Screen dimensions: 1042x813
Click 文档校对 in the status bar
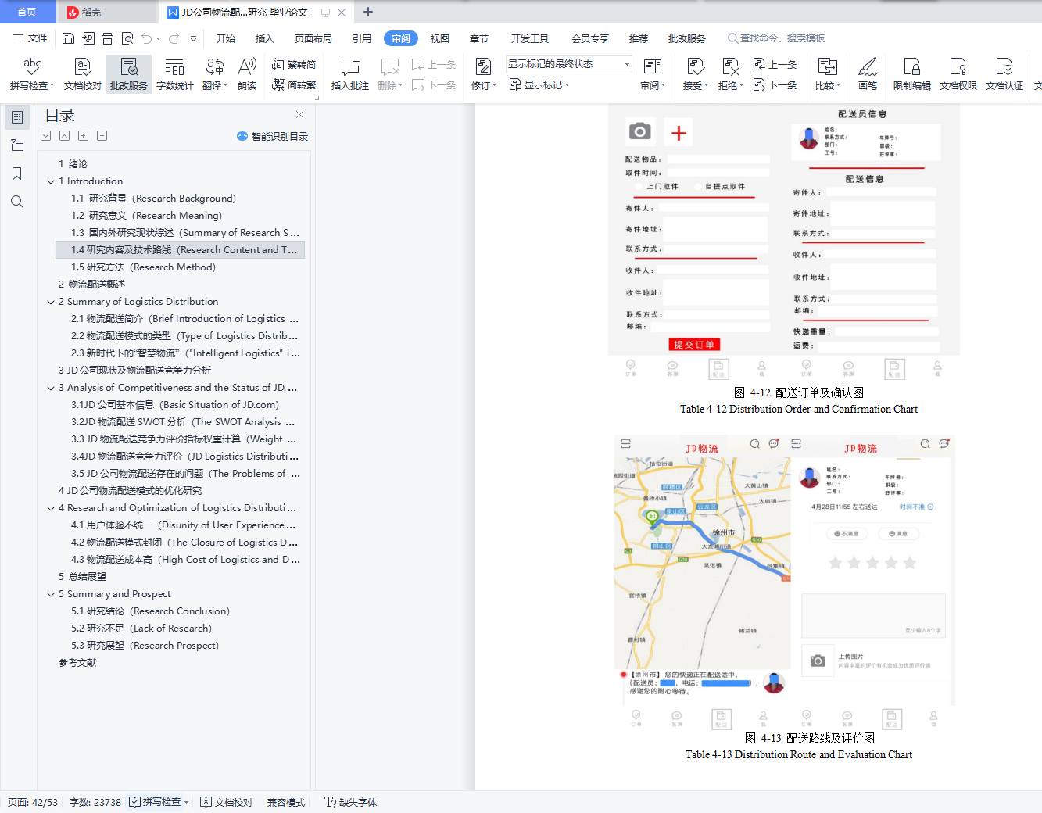click(x=227, y=802)
